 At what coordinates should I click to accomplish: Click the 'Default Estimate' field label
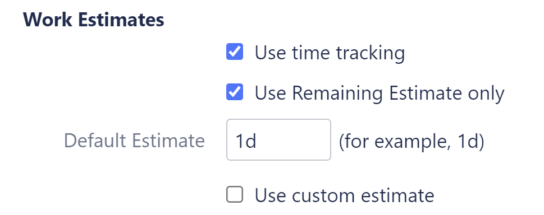[134, 141]
